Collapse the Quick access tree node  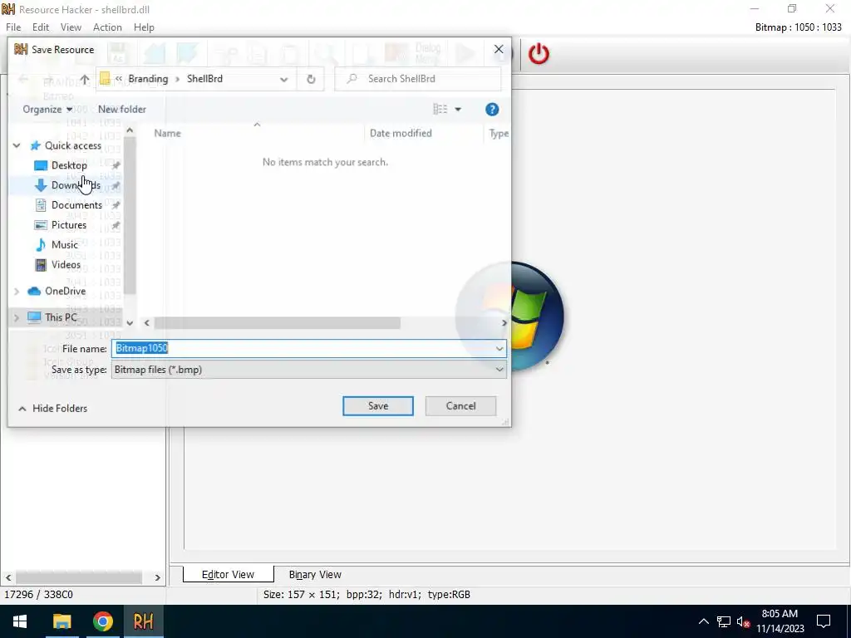pyautogui.click(x=17, y=146)
